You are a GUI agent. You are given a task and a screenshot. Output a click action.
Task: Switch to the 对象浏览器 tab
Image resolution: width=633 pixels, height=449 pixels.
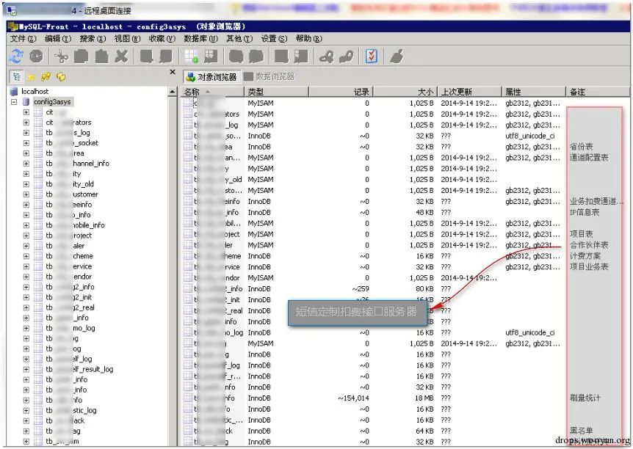(x=211, y=76)
